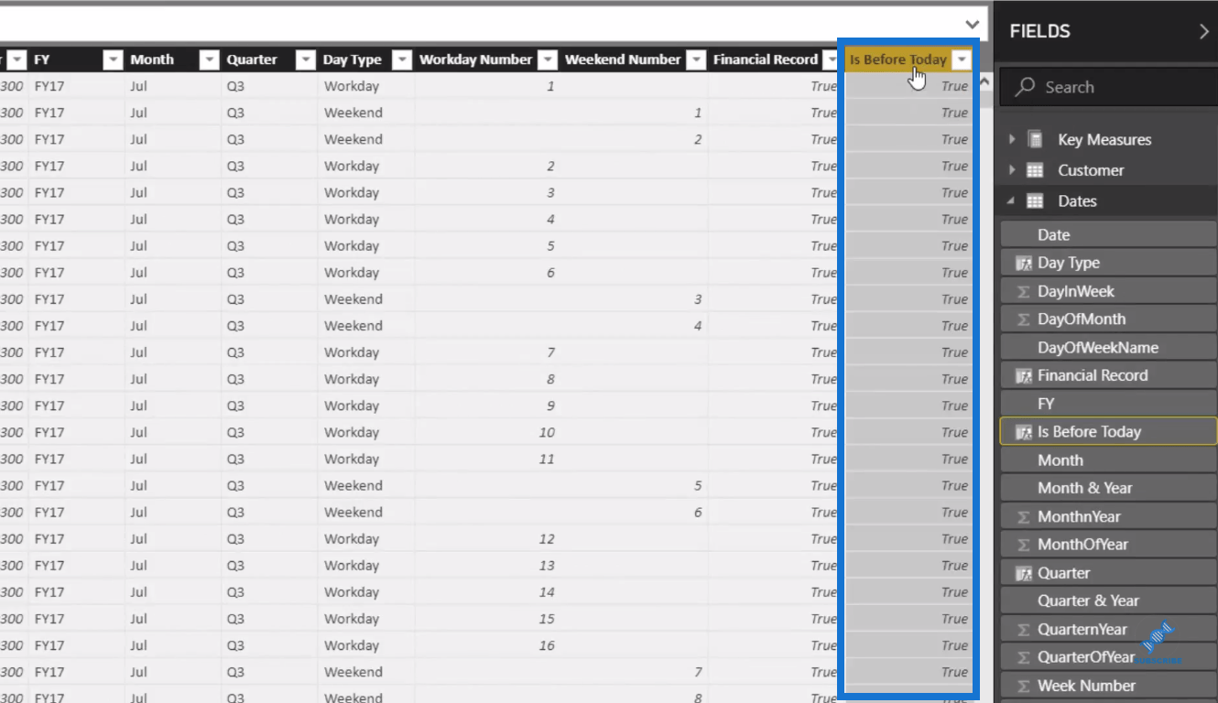Click the Financial Record calculated column icon
Viewport: 1218px width, 703px height.
pyautogui.click(x=1024, y=376)
